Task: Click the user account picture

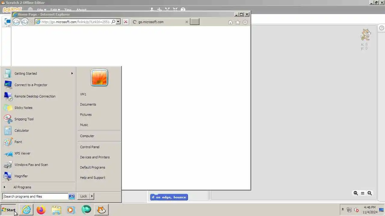Action: point(99,78)
